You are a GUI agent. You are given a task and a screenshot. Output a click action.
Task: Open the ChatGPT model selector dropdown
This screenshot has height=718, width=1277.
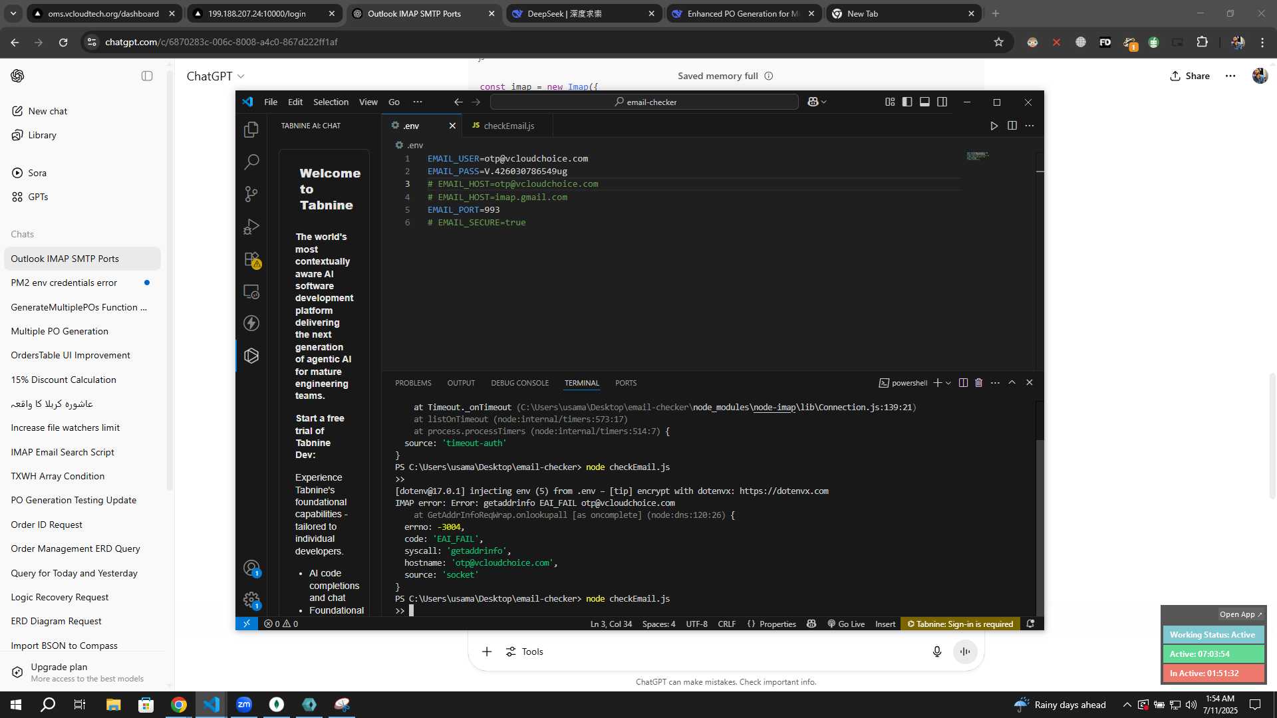pos(215,76)
